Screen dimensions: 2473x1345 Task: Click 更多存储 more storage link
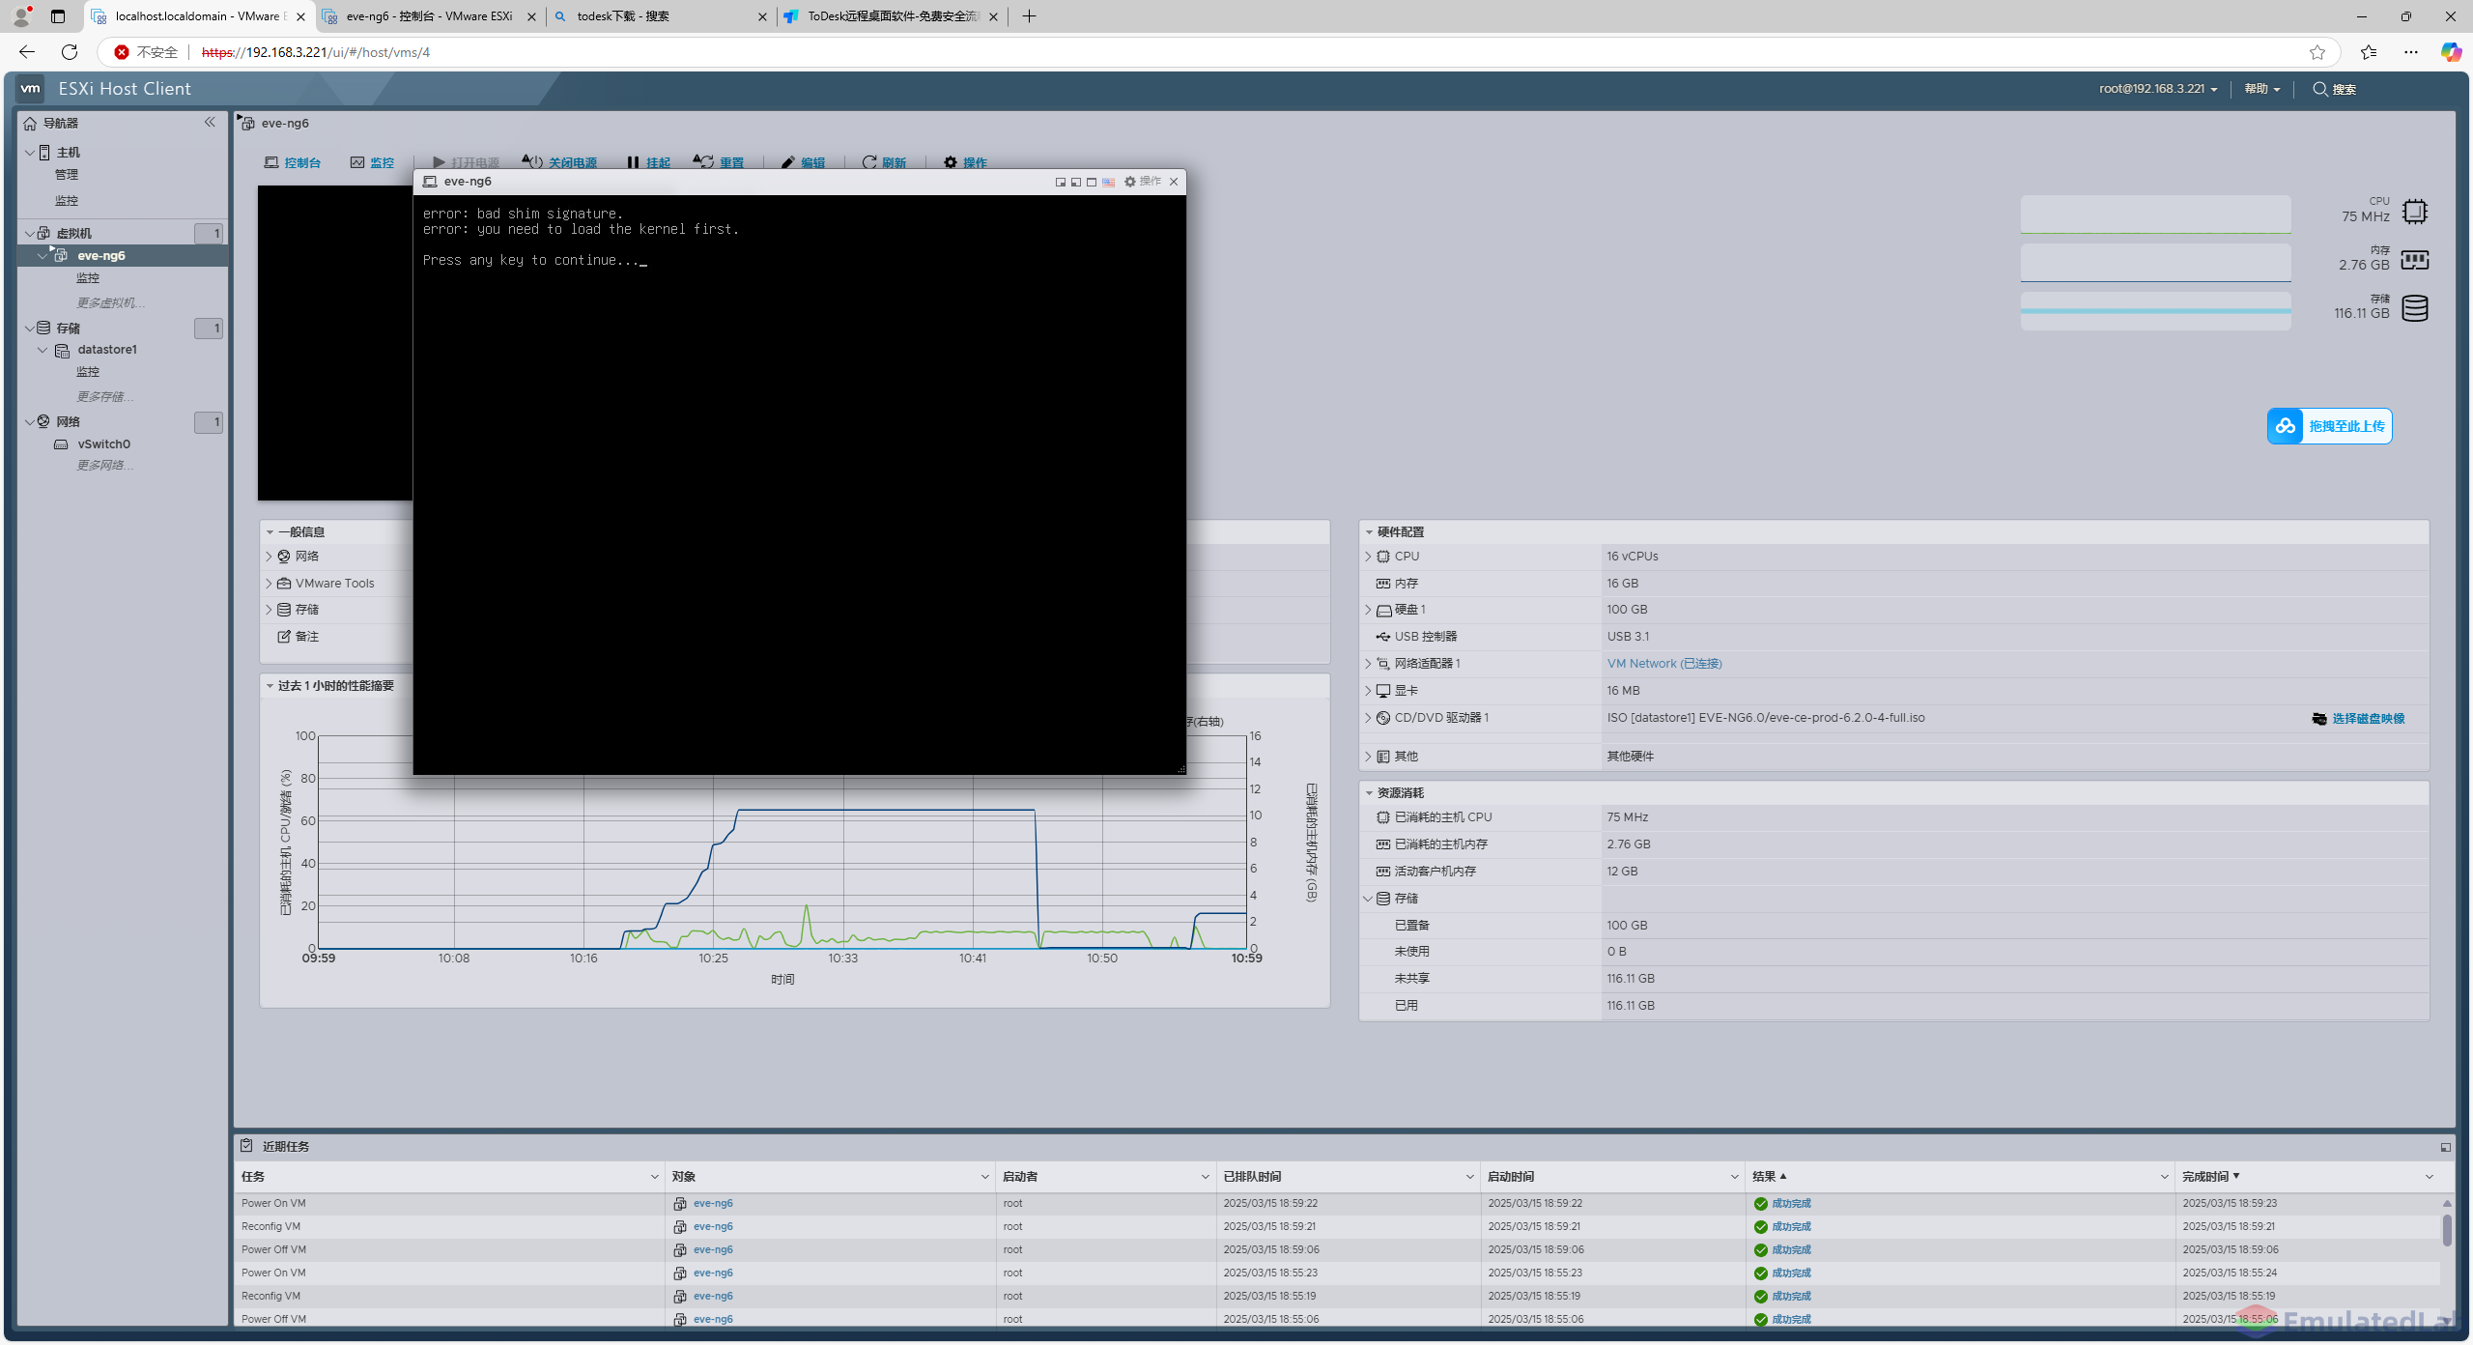point(104,397)
